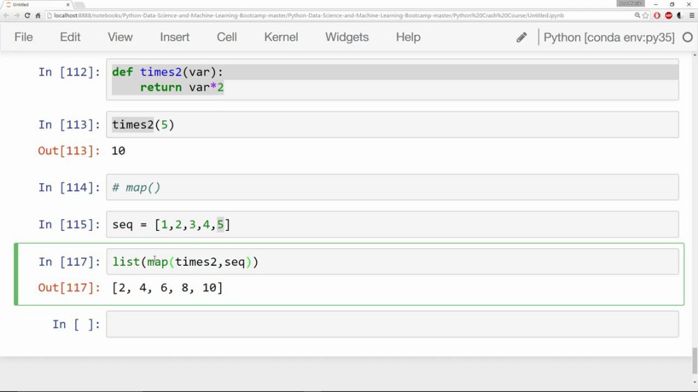
Task: Click the output list [2, 4, 6, 8, 10]
Action: point(168,288)
